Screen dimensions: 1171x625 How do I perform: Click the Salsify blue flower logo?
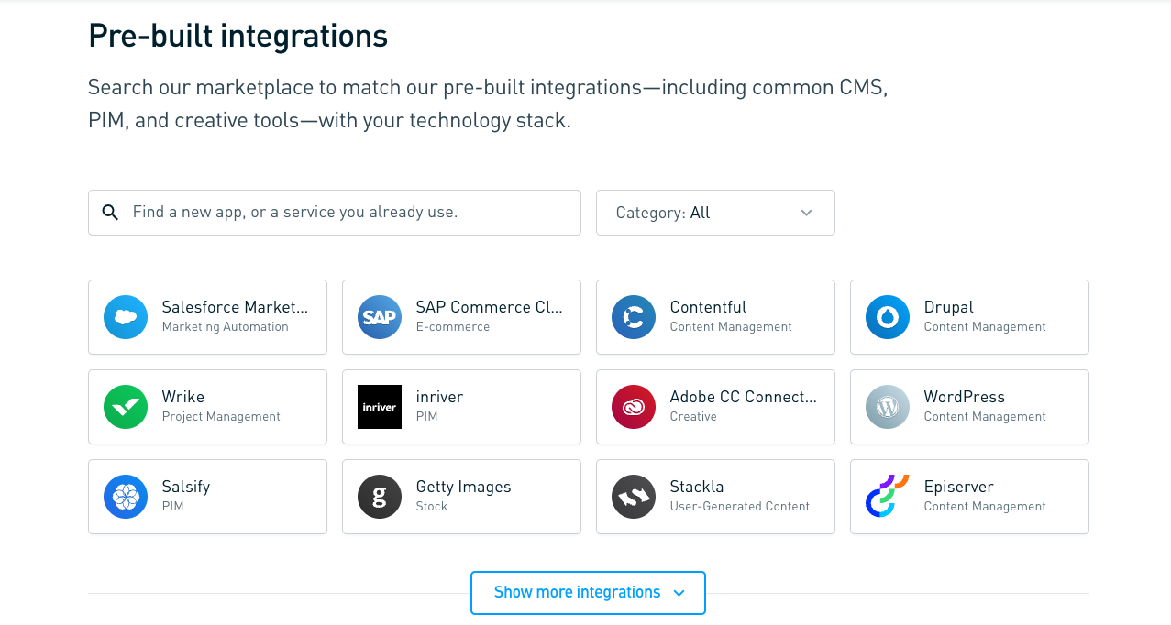(x=126, y=497)
